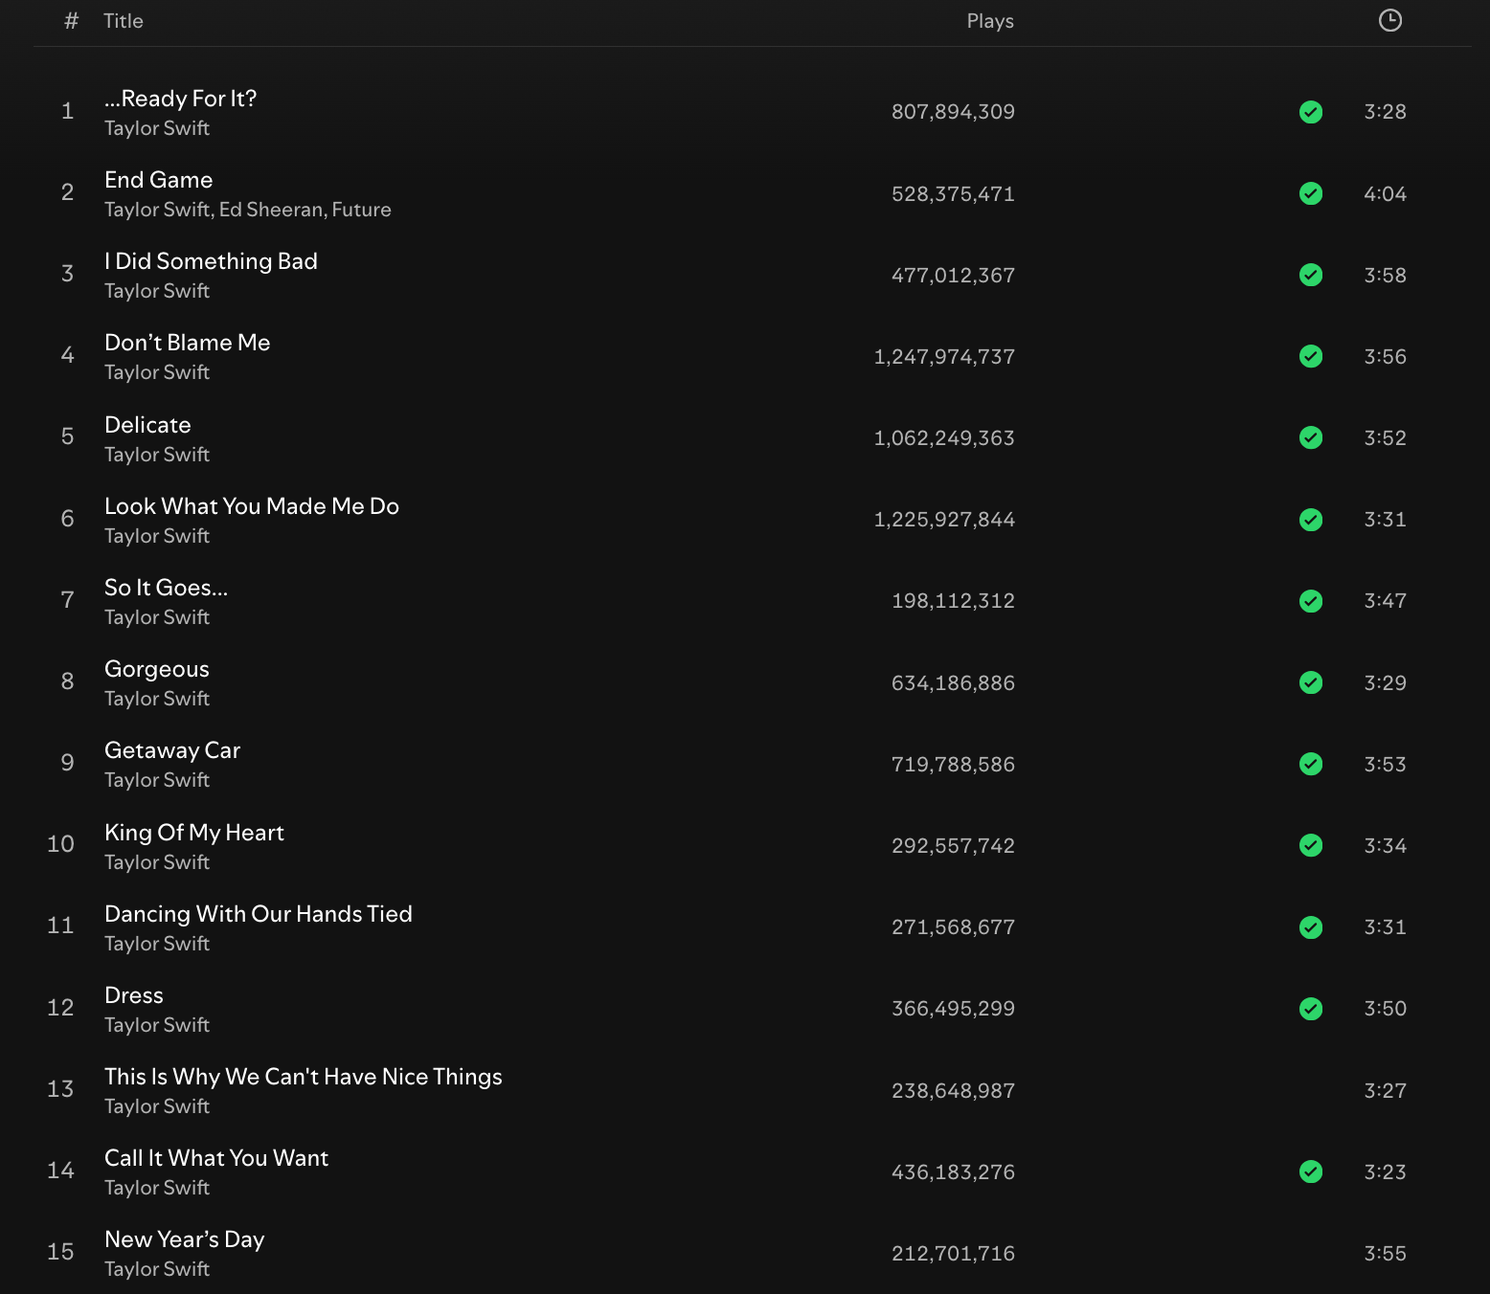
Task: Click the Title column header
Action: [x=124, y=21]
